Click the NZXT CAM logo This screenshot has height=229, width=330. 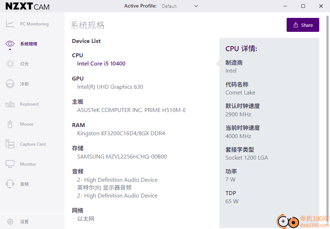click(x=27, y=6)
